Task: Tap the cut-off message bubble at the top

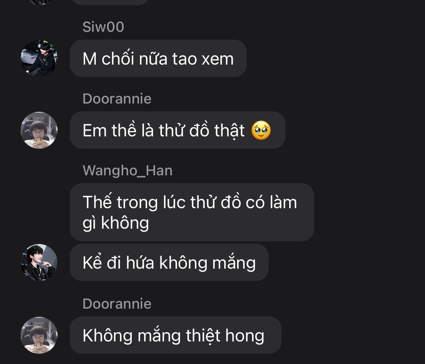Action: 110,2
